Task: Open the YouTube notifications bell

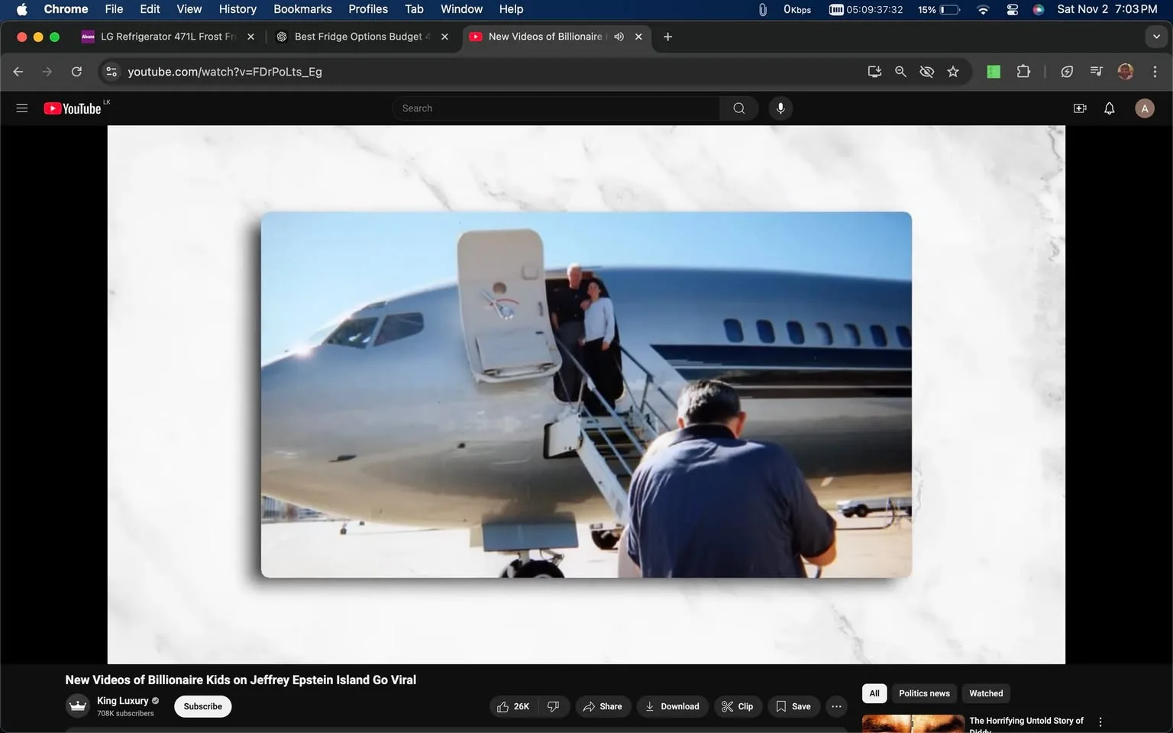Action: coord(1108,108)
